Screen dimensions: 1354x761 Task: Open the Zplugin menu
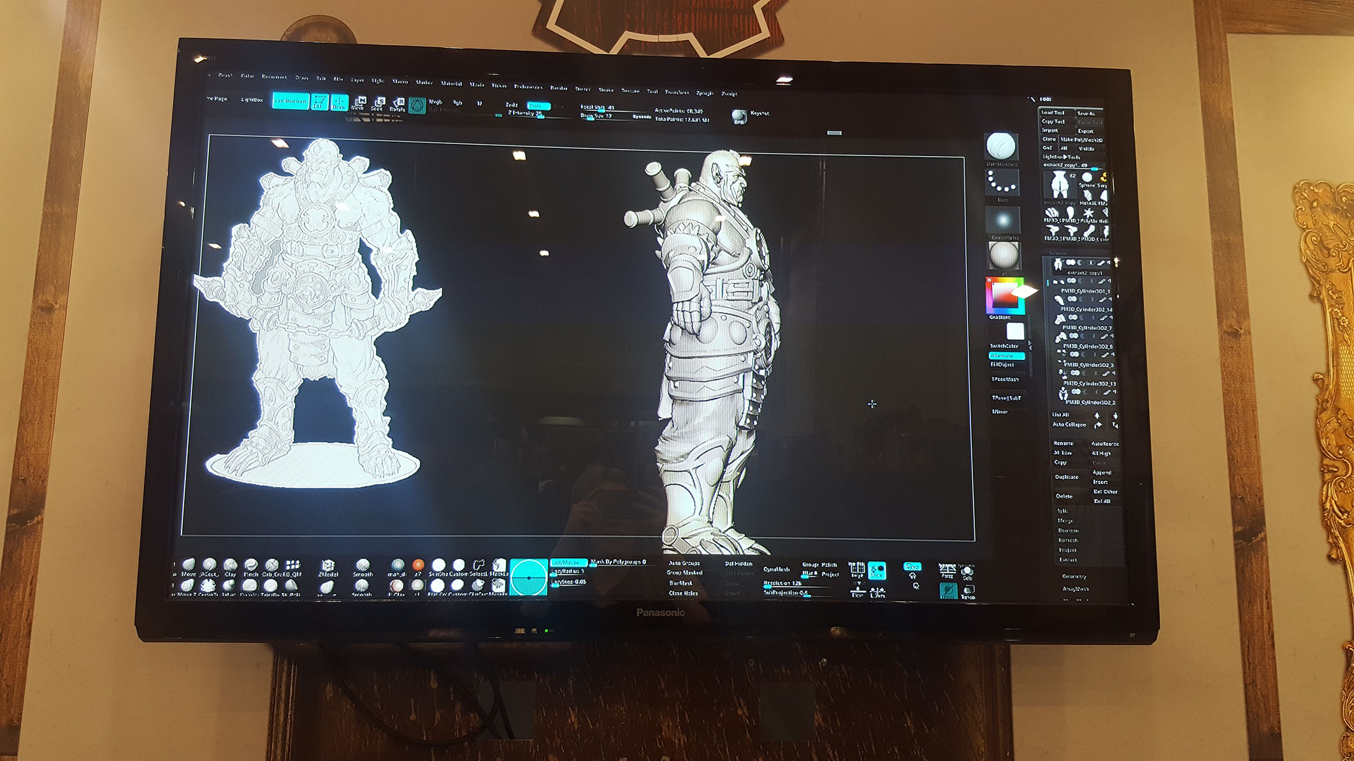click(x=704, y=93)
